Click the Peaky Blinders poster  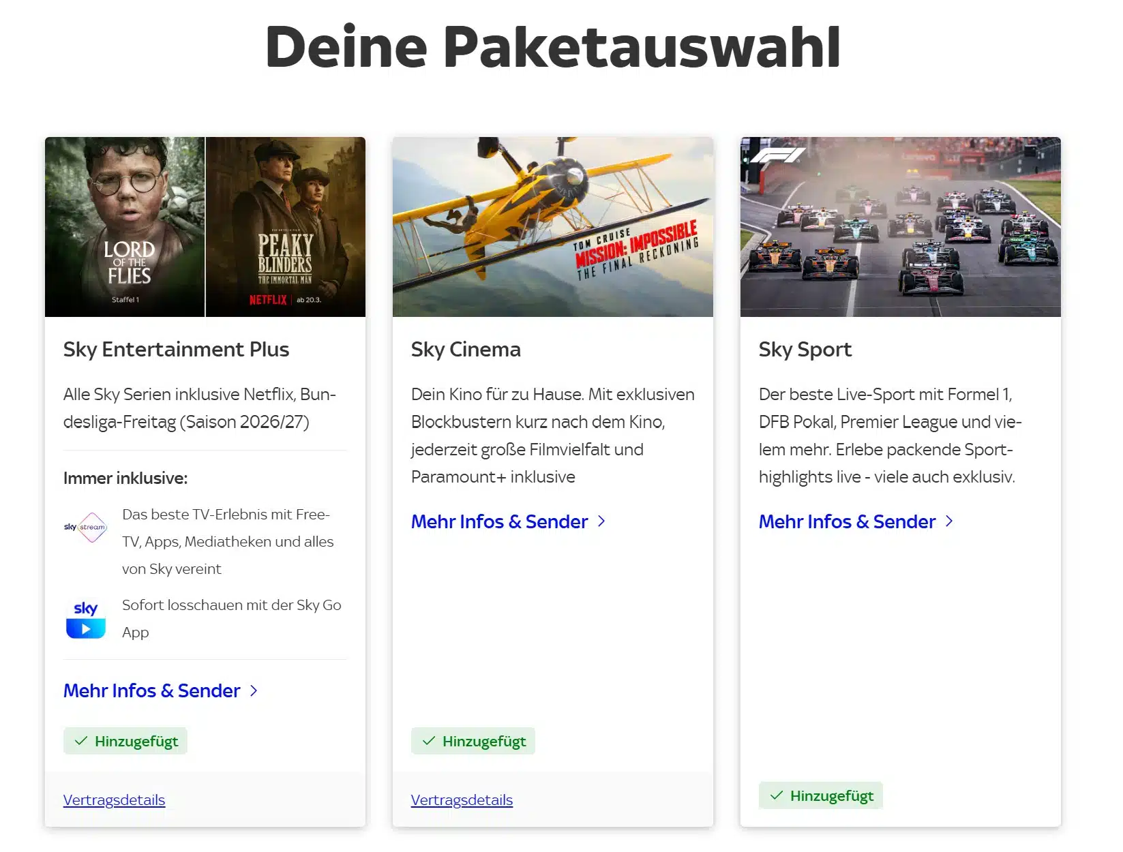(286, 227)
